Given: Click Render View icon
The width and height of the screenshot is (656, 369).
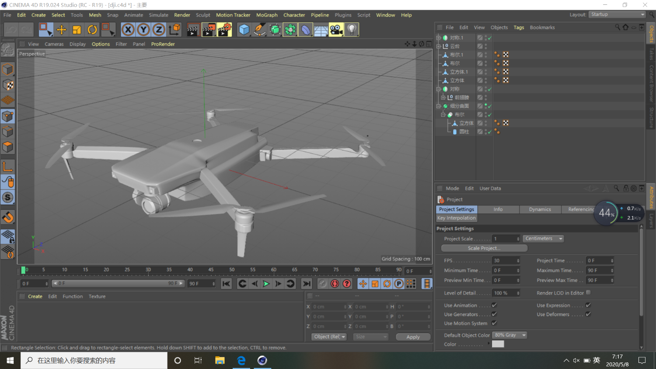Looking at the screenshot, I should pos(193,29).
